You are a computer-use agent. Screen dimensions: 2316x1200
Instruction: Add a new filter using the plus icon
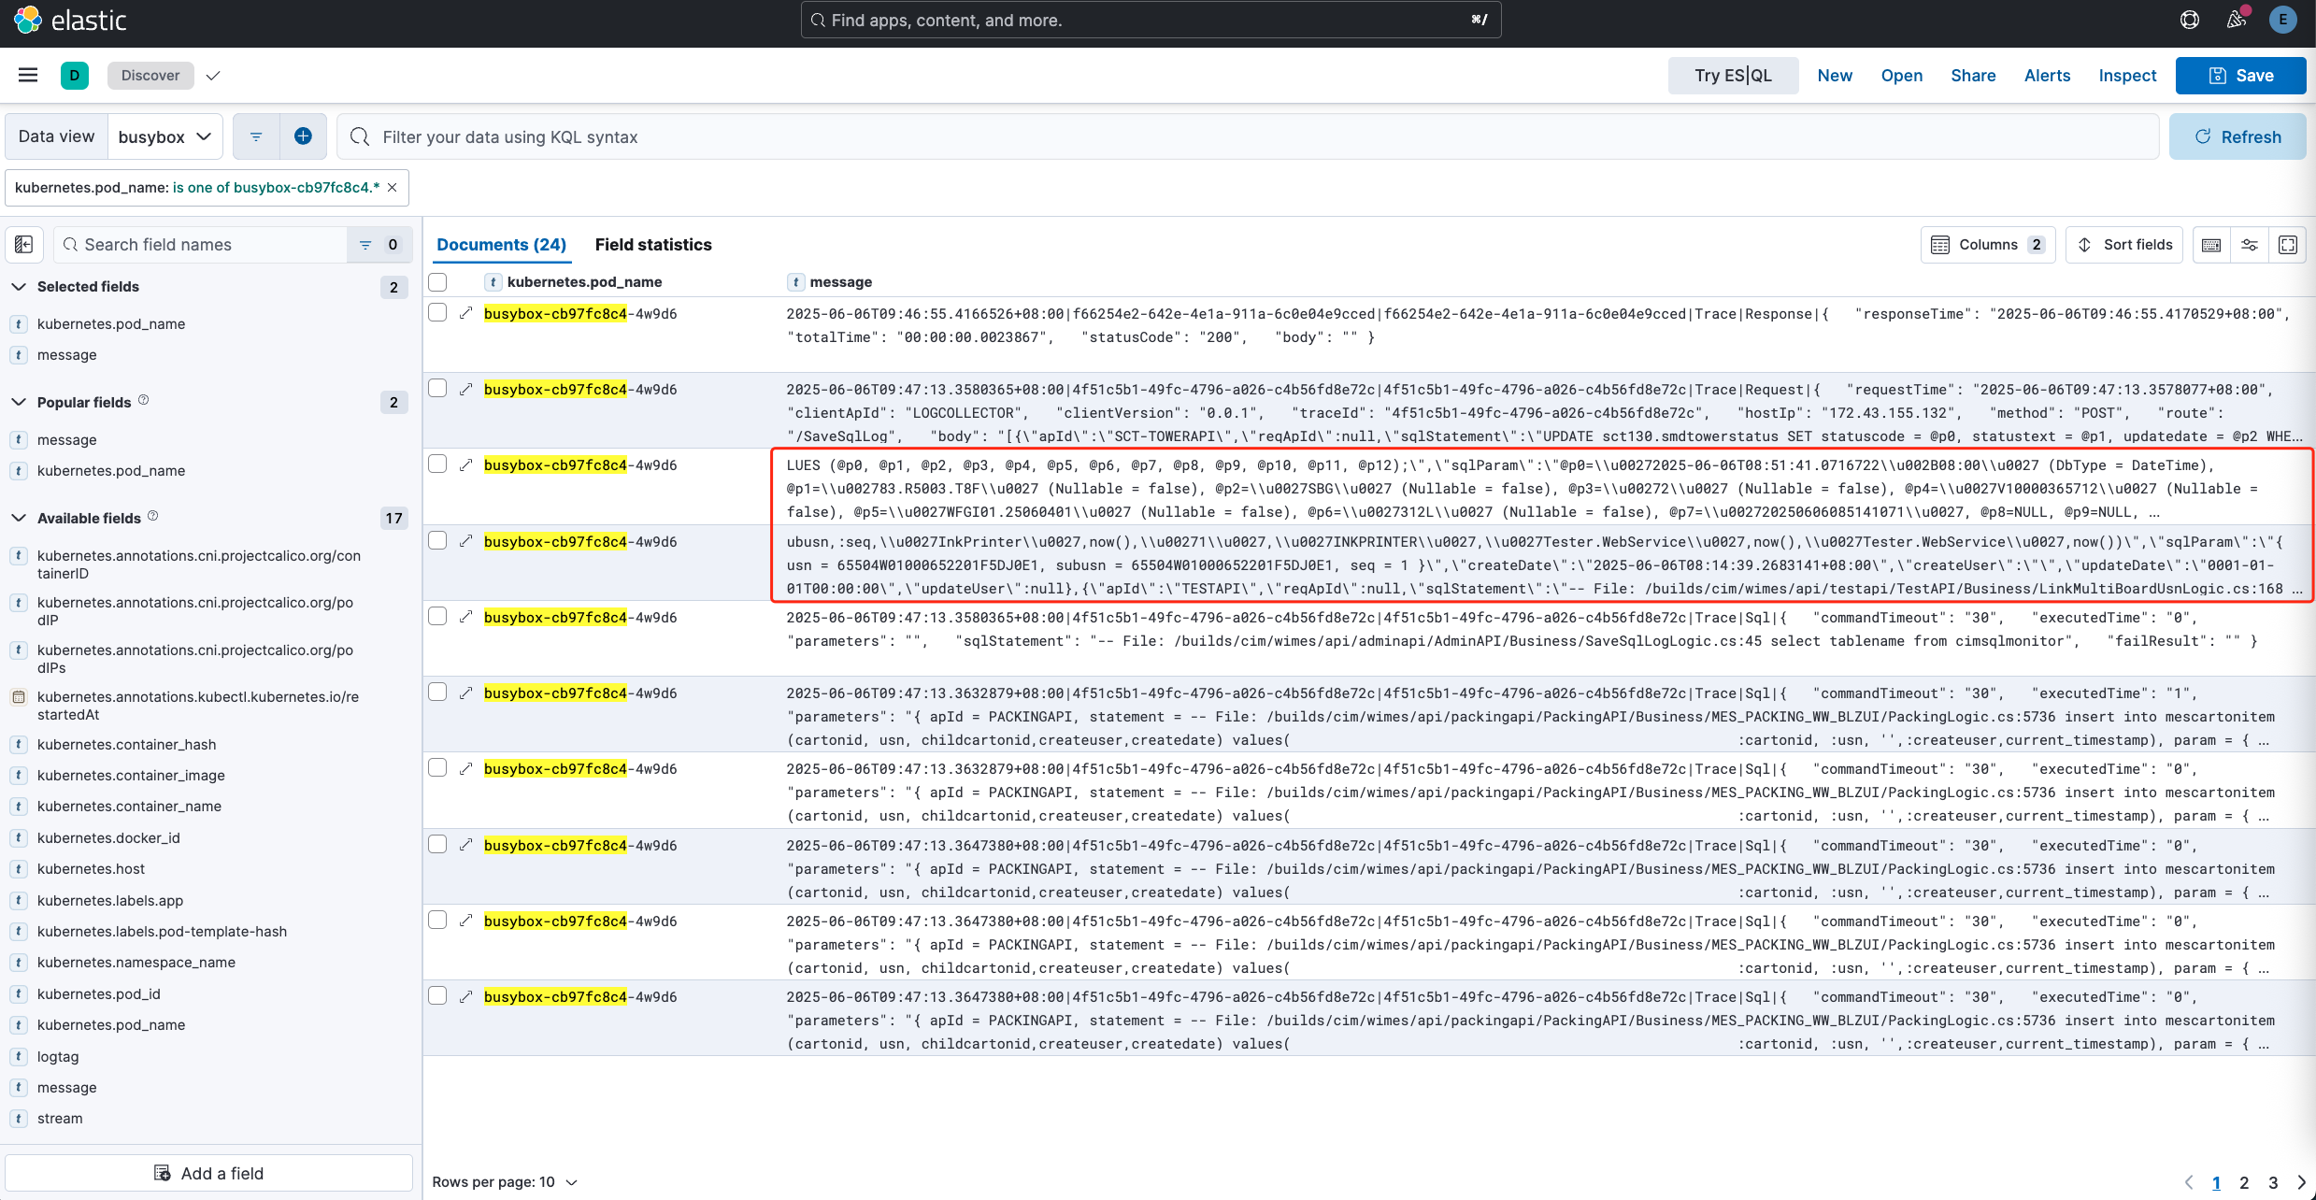(303, 136)
